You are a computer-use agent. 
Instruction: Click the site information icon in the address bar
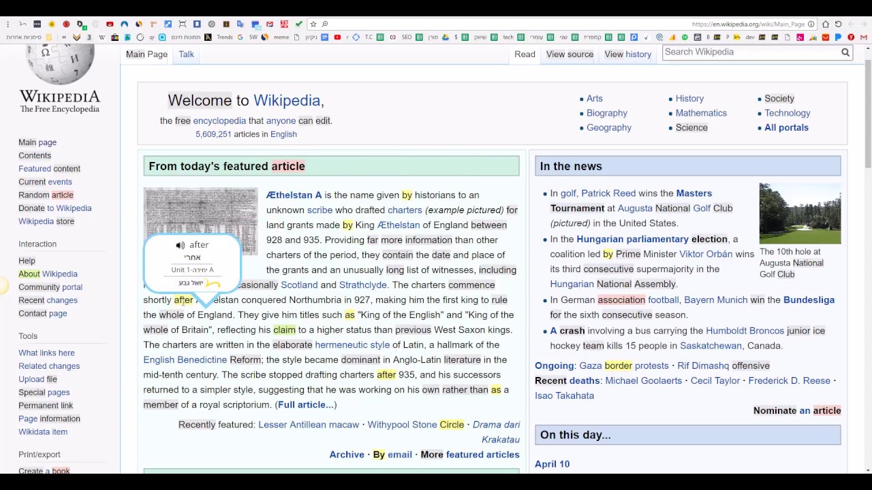pos(811,24)
